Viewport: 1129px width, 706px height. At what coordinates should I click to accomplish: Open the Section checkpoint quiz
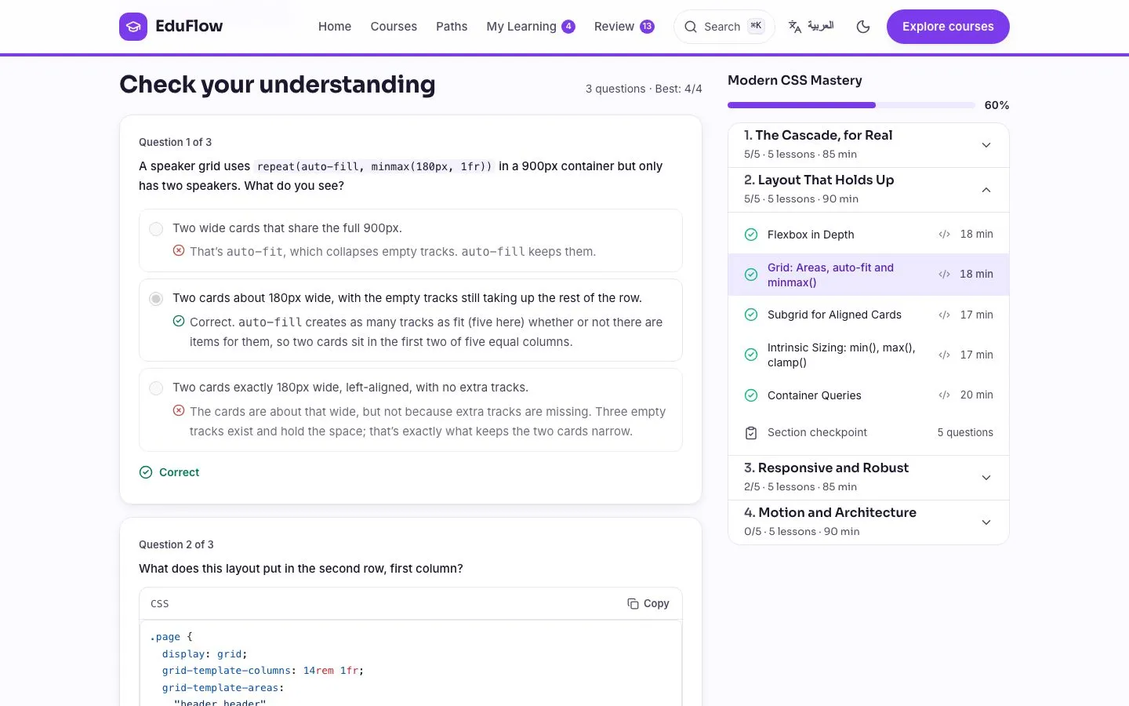(869, 433)
